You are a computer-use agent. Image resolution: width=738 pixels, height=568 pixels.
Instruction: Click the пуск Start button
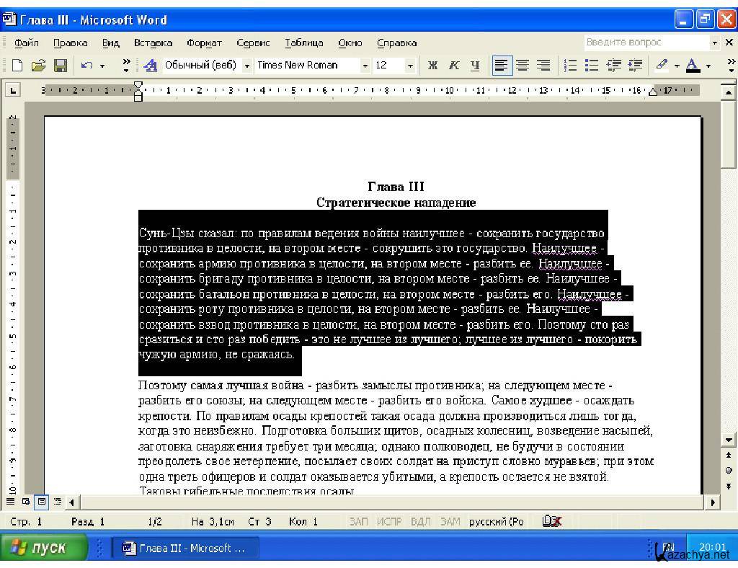pyautogui.click(x=43, y=548)
